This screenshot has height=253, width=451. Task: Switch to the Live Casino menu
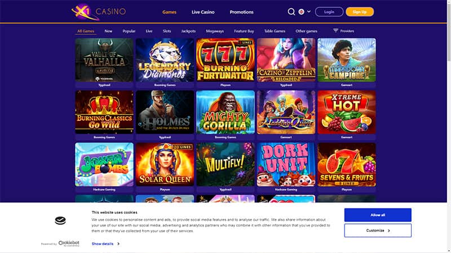click(x=203, y=12)
